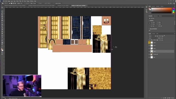Toggle visibility of the yellow-labeled layer
176x99 pixels.
(149, 43)
